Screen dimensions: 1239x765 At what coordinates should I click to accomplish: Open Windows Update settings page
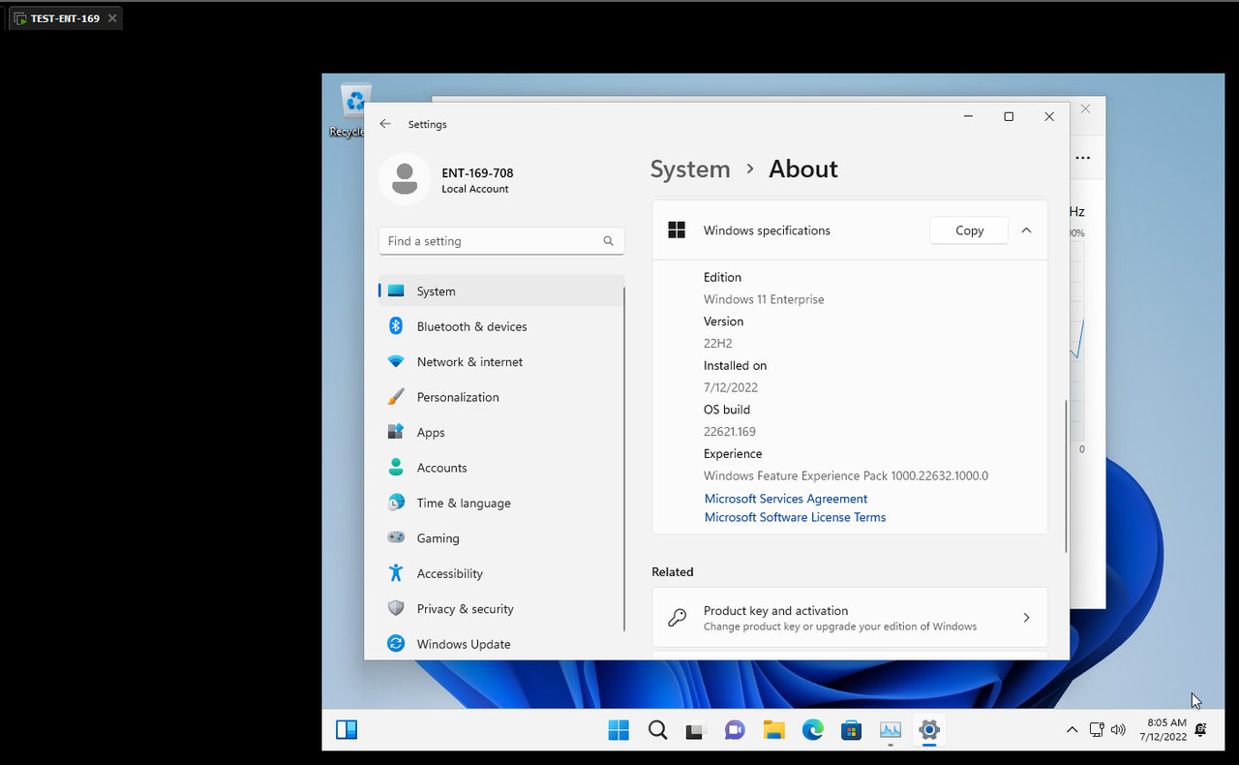[501, 644]
